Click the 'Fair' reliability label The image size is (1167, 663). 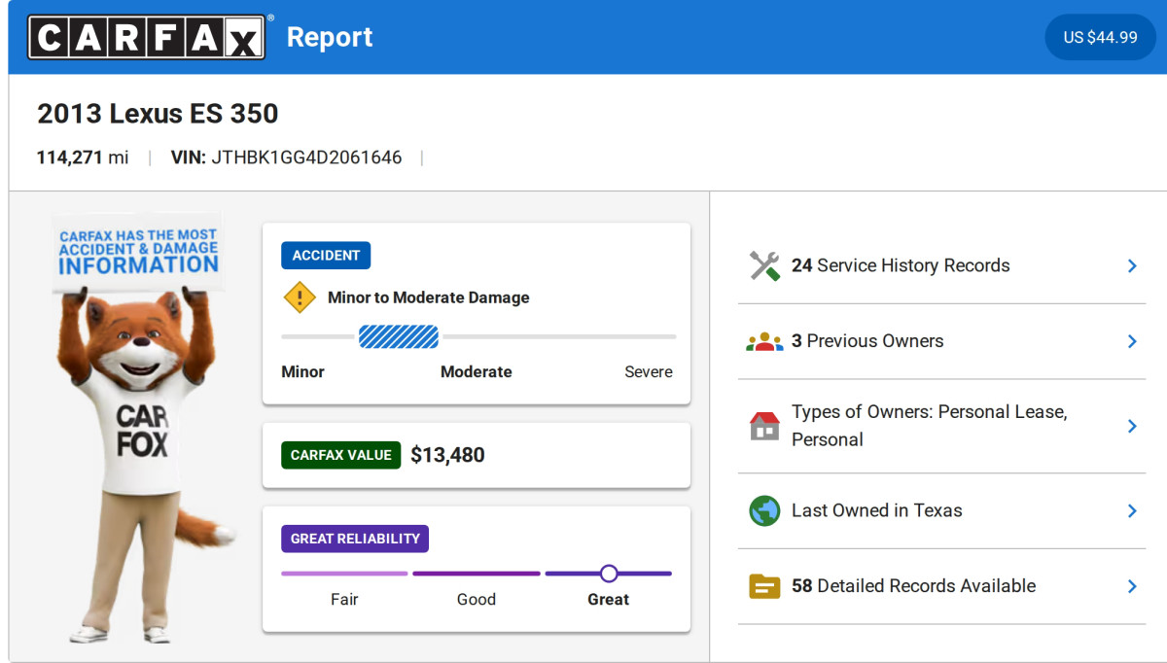coord(344,600)
